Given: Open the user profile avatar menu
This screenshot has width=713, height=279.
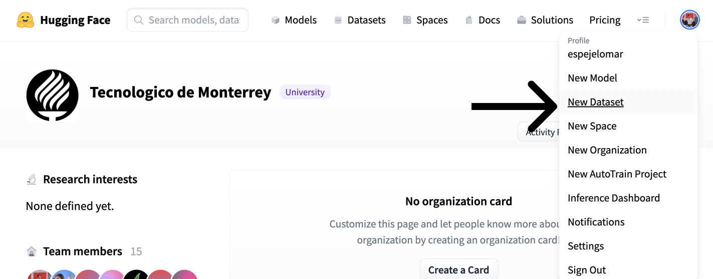Looking at the screenshot, I should click(x=689, y=20).
